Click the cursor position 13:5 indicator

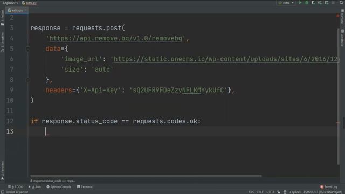pos(251,192)
